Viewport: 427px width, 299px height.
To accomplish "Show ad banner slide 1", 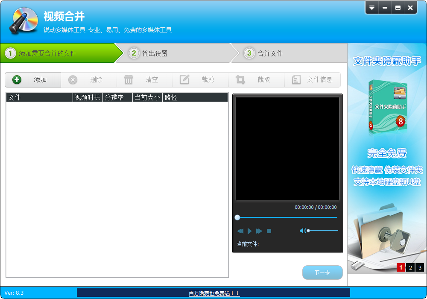I will [x=401, y=267].
